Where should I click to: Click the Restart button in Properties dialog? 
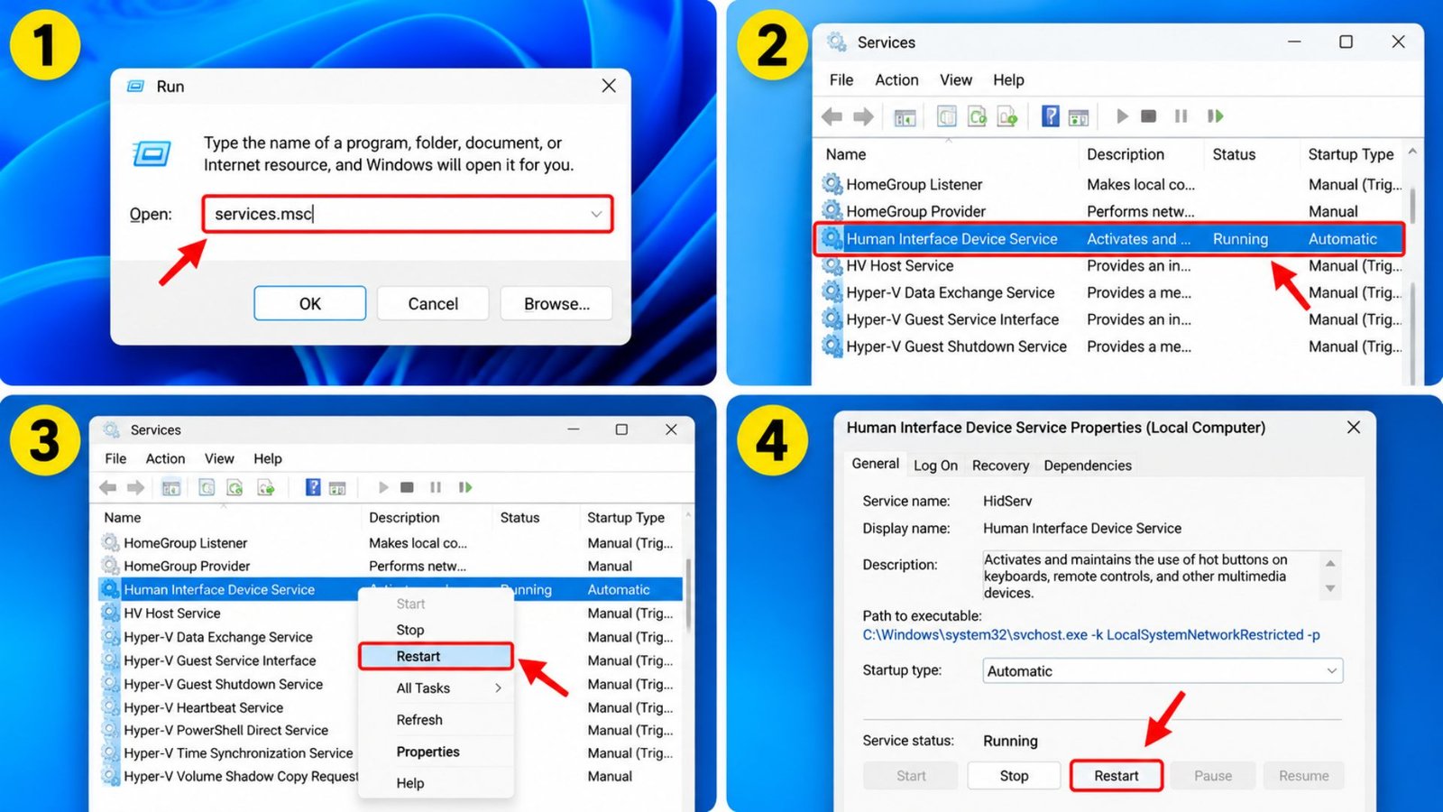tap(1117, 776)
